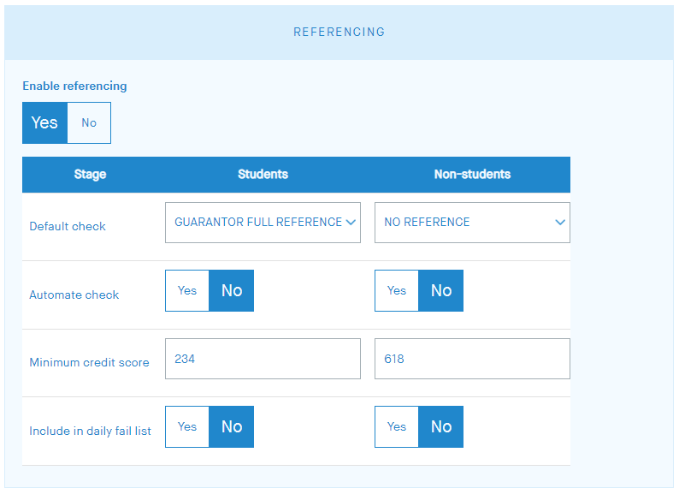Select No for Students daily fail list
The height and width of the screenshot is (494, 679).
[x=232, y=427]
